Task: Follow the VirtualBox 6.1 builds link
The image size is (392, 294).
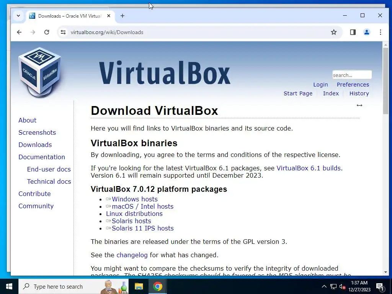Action: pos(309,168)
